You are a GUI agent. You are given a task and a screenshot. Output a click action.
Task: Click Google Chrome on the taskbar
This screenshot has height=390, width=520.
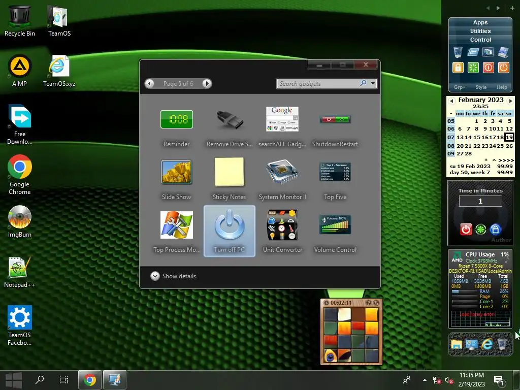(x=89, y=380)
